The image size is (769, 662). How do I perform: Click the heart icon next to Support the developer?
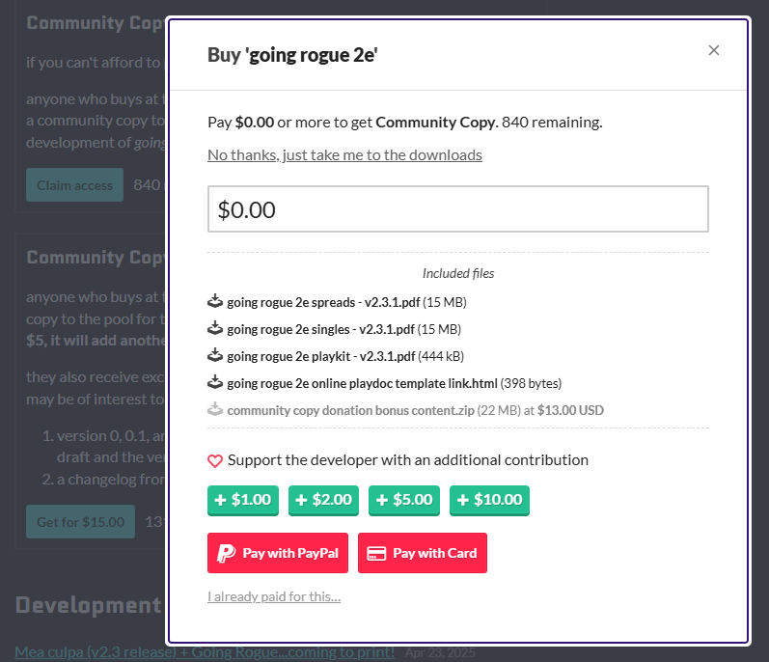click(x=215, y=461)
